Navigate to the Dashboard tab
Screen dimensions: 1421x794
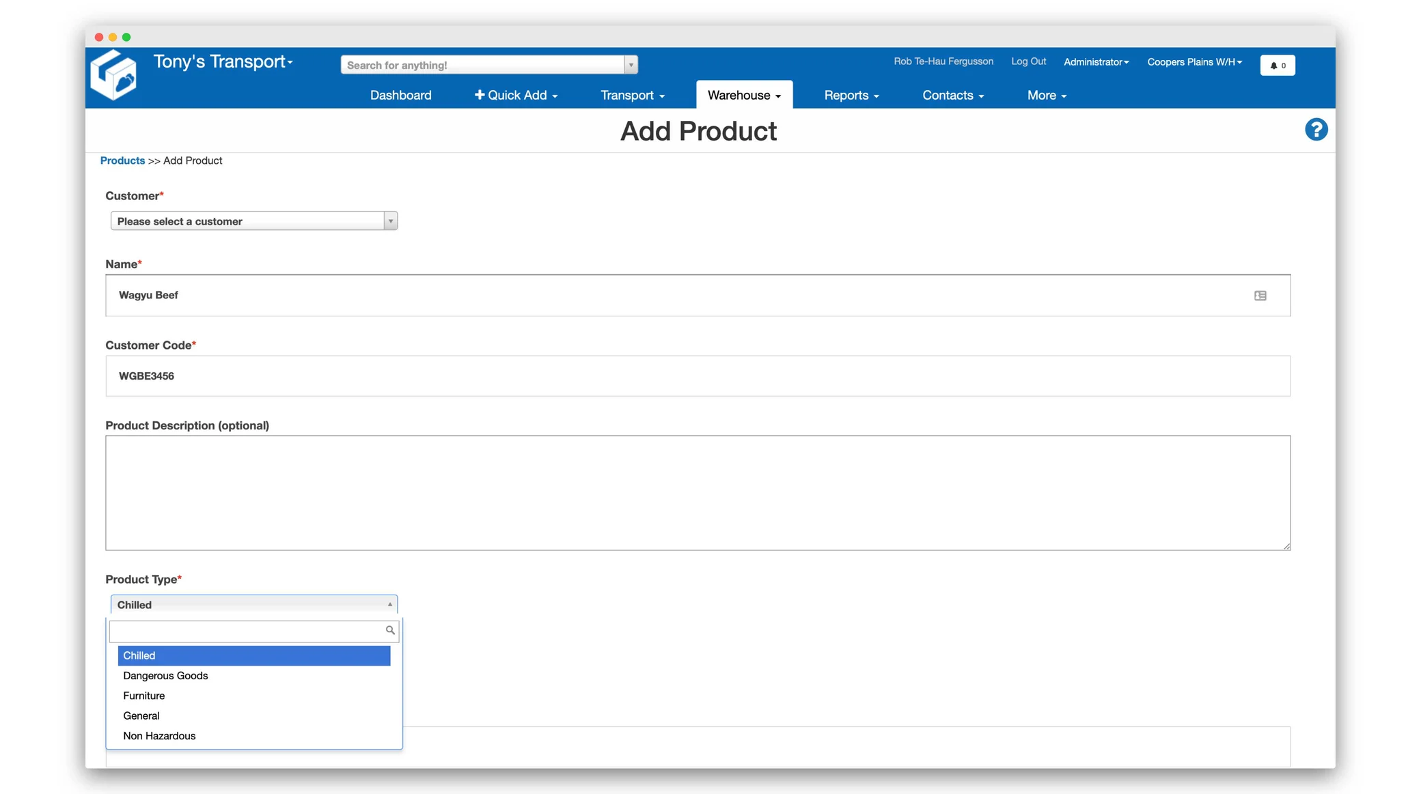click(x=400, y=95)
